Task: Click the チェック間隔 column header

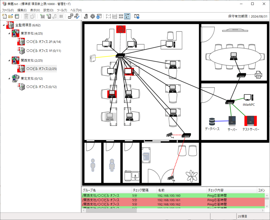Action: (140, 190)
